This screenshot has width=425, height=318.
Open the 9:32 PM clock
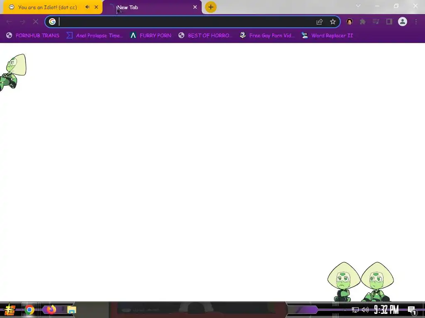point(386,310)
